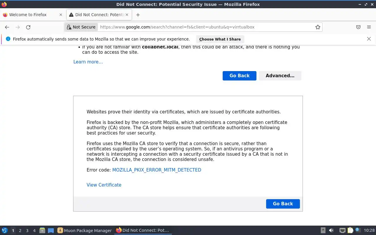
Task: Click the Advanced... button
Action: click(x=280, y=75)
